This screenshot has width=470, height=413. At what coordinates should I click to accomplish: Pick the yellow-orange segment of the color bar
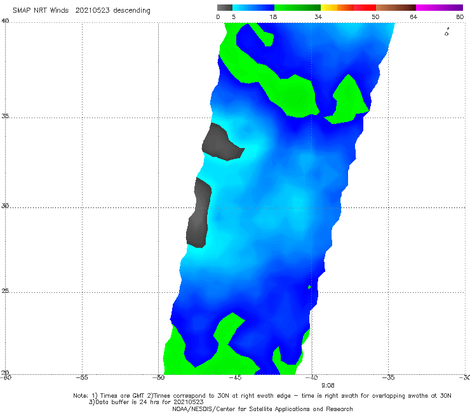(337, 8)
